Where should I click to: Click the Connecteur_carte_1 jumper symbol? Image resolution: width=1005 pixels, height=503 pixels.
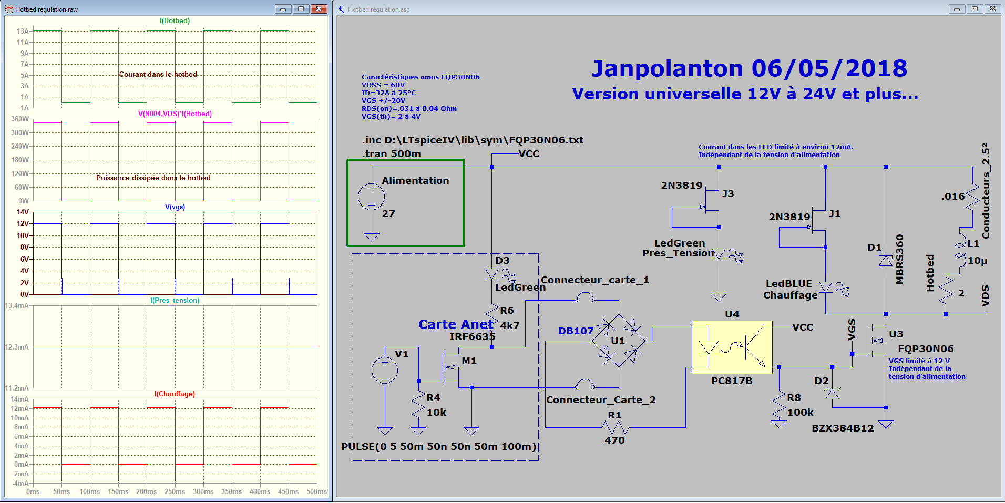coord(585,298)
